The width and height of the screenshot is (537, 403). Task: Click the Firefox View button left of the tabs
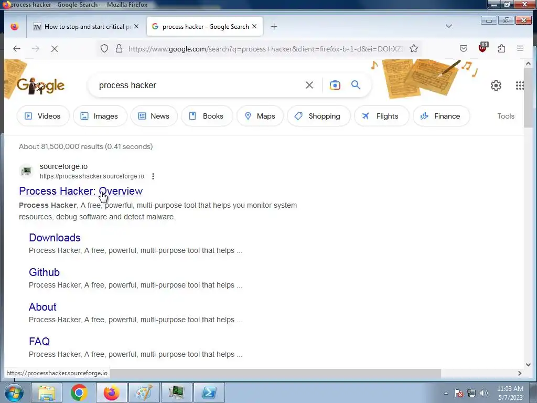14,26
